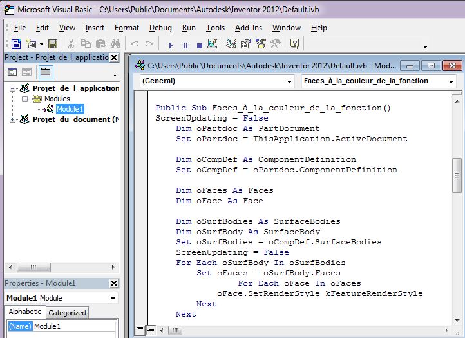Screen dimensions: 465x338
Task: Open the Properties Window toolbar icon
Action: [x=246, y=45]
